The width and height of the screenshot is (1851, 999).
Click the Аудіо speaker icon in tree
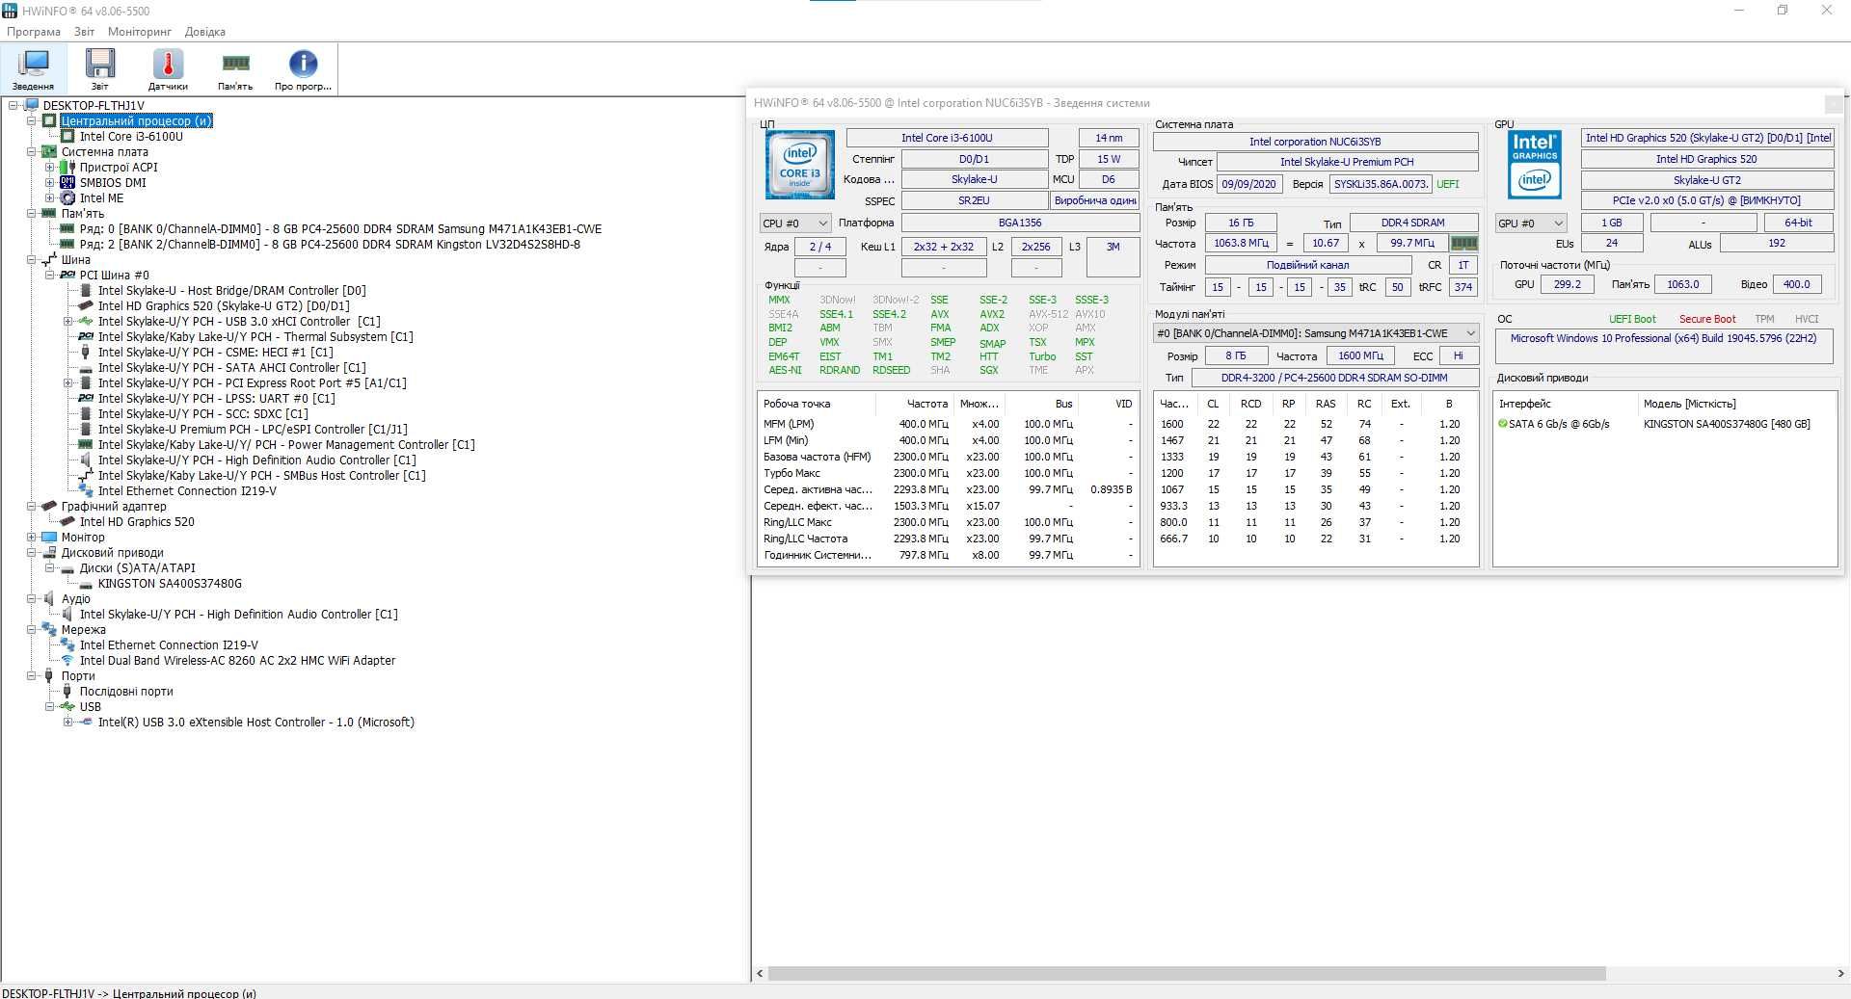coord(50,598)
